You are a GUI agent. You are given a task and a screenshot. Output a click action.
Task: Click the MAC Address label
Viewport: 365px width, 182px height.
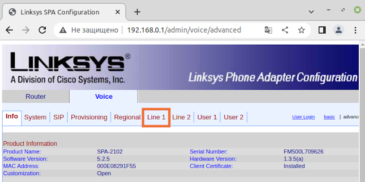(x=21, y=166)
